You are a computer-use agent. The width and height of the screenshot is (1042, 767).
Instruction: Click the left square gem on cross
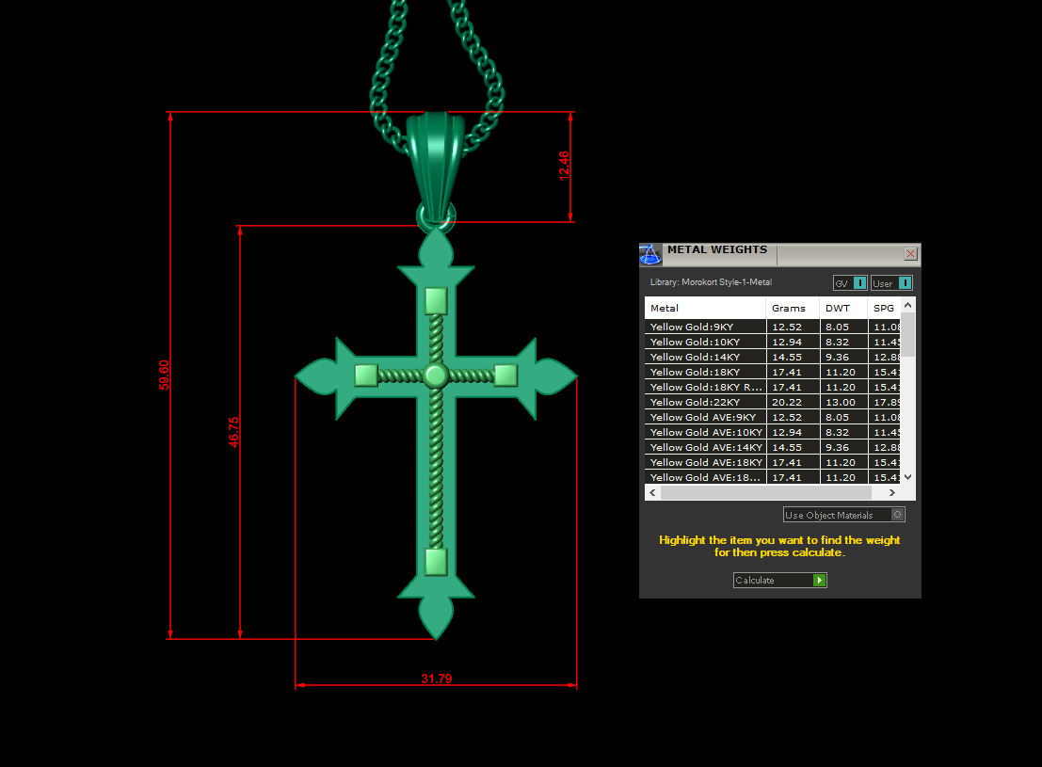[x=366, y=376]
